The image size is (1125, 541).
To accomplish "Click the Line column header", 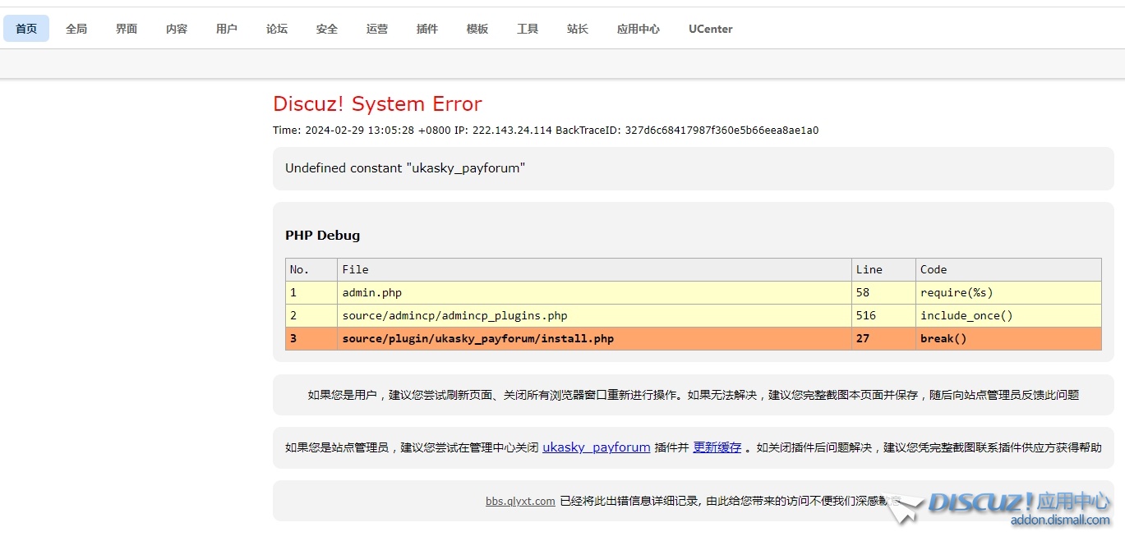I will tap(883, 269).
